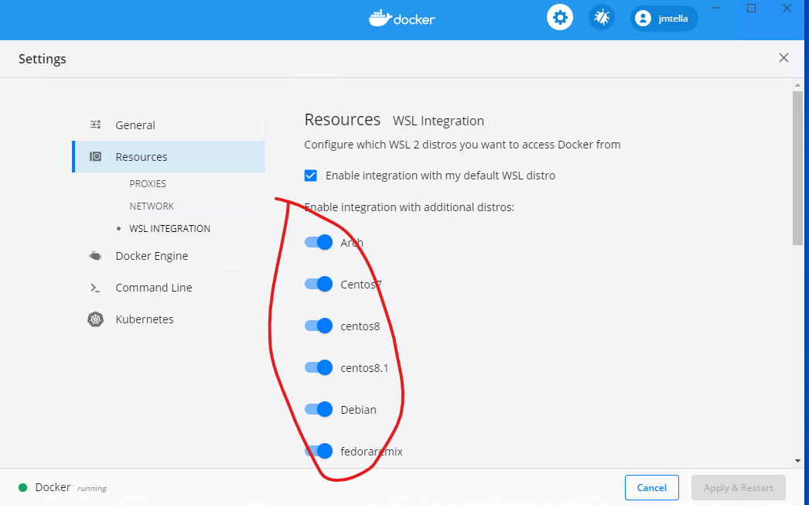
Task: Disable the fedoraremix distro integration
Action: point(319,451)
